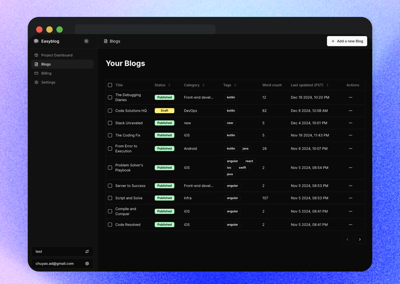400x284 pixels.
Task: Open actions menu for Compile and Conquer
Action: pos(351,211)
